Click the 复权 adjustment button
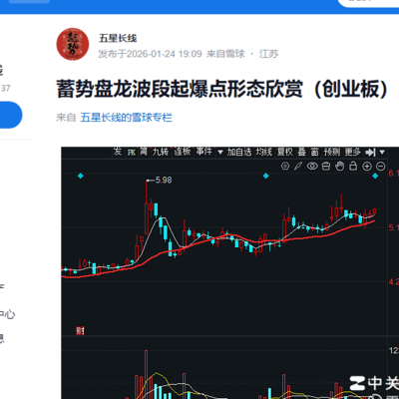The image size is (399, 399). coord(285,152)
